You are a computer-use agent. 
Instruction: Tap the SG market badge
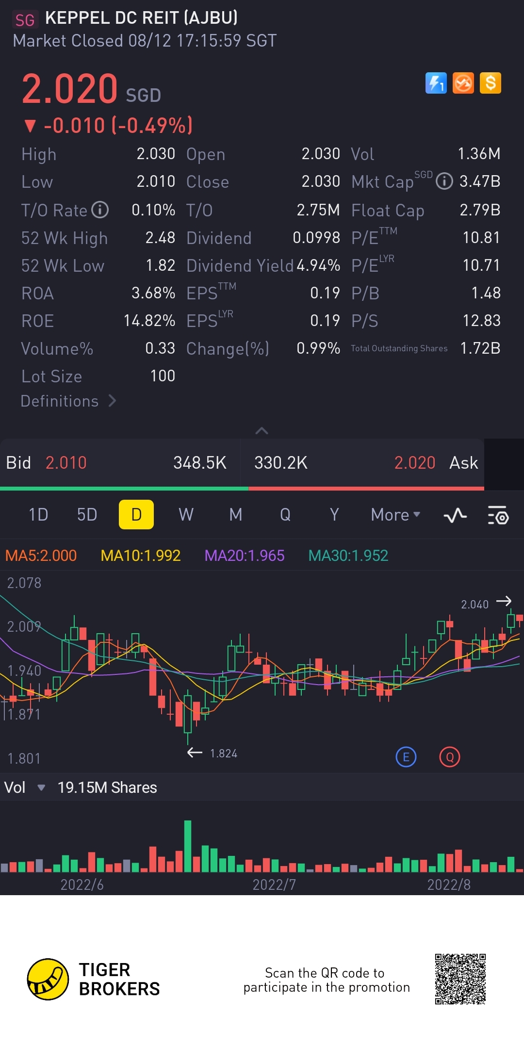(x=25, y=20)
